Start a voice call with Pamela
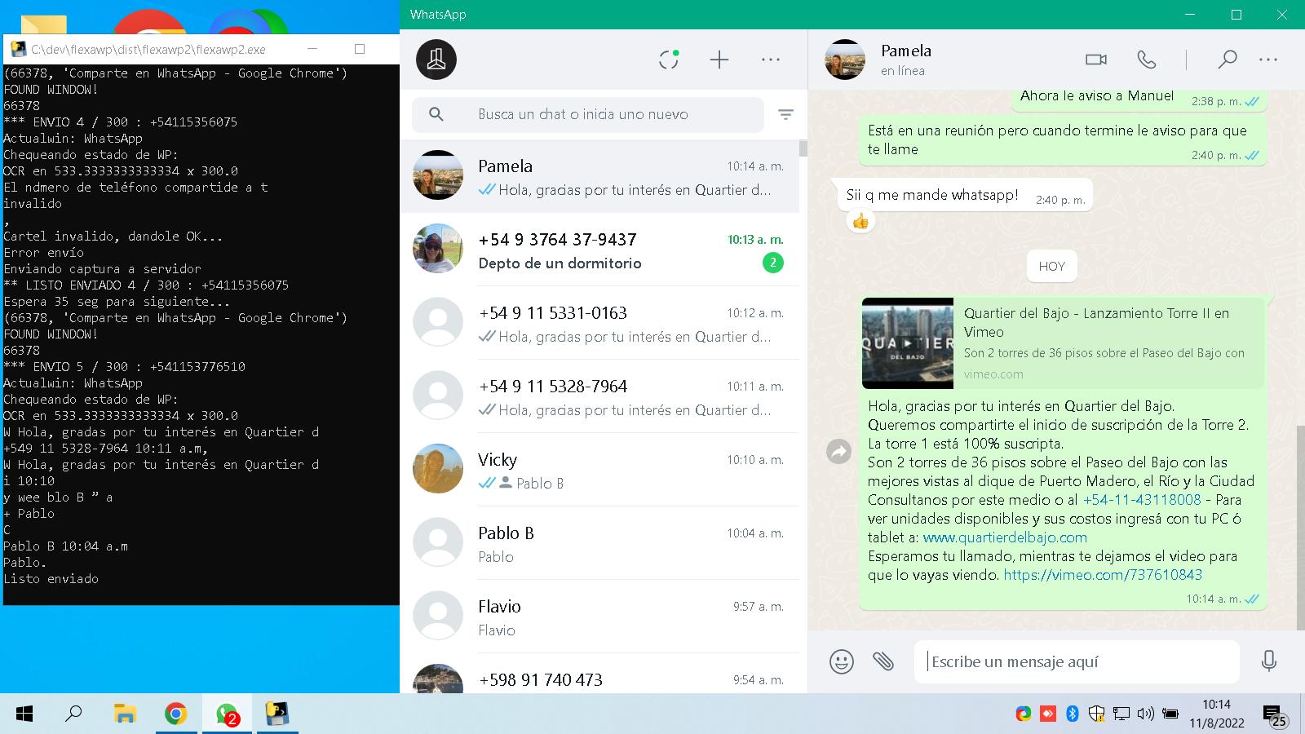 1147,60
